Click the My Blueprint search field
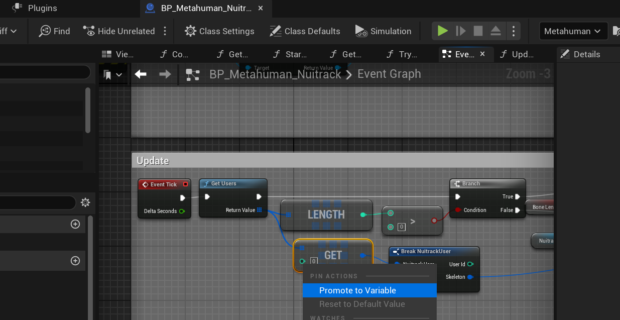Viewport: 620px width, 320px height. [38, 202]
